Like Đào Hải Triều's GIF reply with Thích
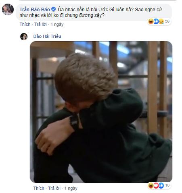This screenshot has height=193, width=182. (39, 188)
